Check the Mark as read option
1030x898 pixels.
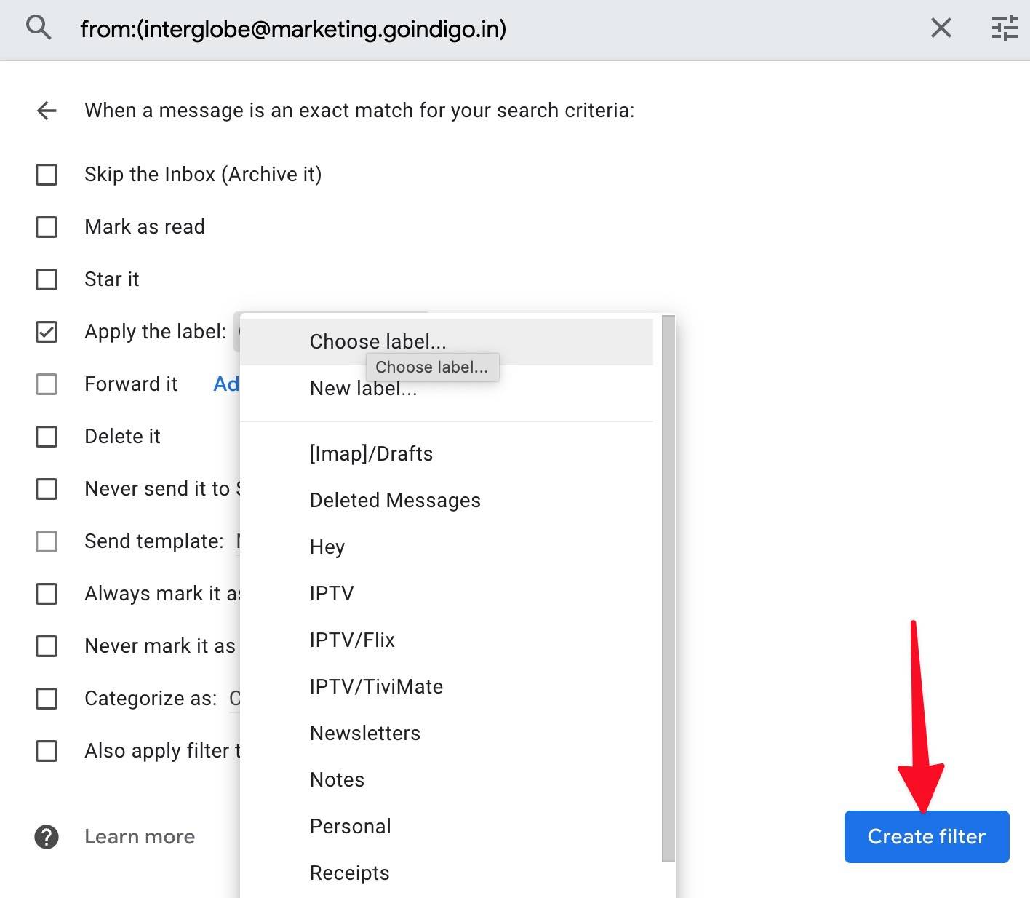pyautogui.click(x=47, y=227)
